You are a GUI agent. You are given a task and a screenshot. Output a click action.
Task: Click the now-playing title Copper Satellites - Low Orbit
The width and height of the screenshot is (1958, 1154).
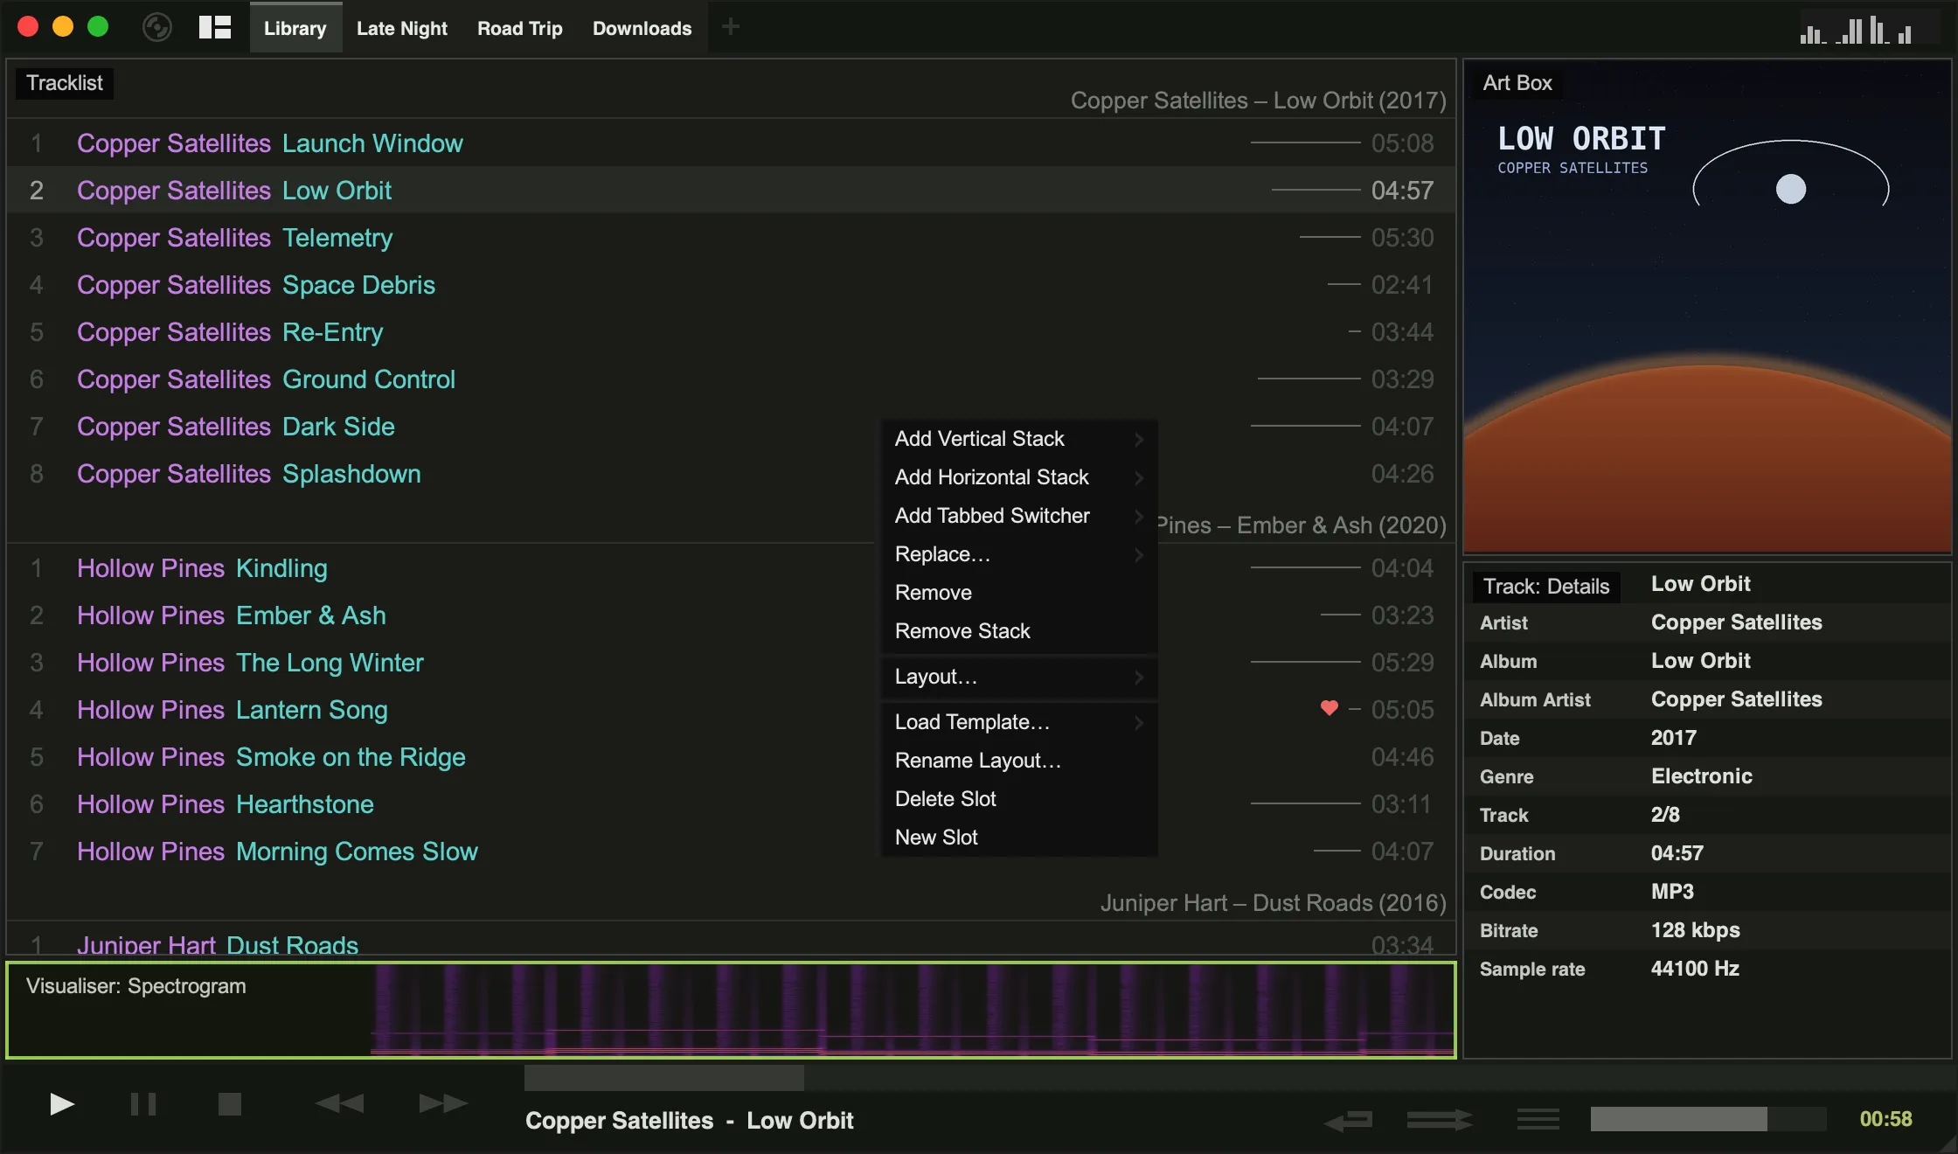click(x=689, y=1121)
